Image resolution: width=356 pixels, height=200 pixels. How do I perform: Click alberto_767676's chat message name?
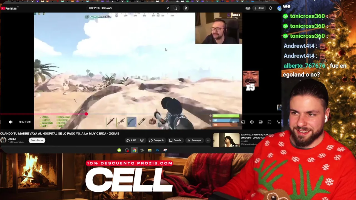(304, 66)
